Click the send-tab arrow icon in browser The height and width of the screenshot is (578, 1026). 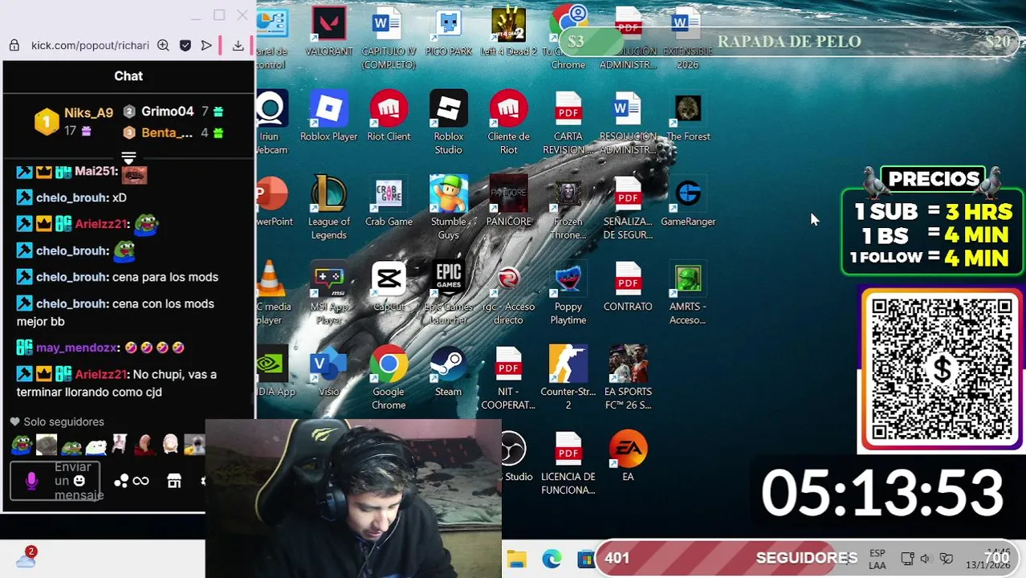(x=206, y=46)
